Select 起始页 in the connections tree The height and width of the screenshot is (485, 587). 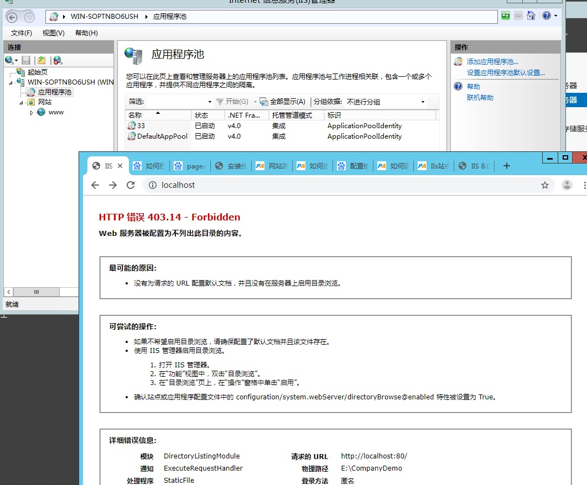(38, 72)
